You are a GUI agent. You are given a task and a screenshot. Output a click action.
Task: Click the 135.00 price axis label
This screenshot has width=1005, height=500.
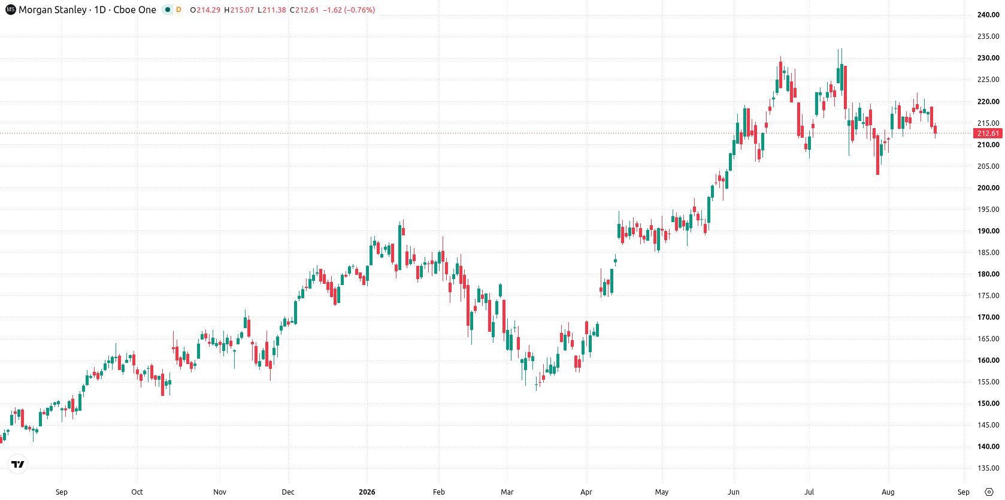pos(988,468)
